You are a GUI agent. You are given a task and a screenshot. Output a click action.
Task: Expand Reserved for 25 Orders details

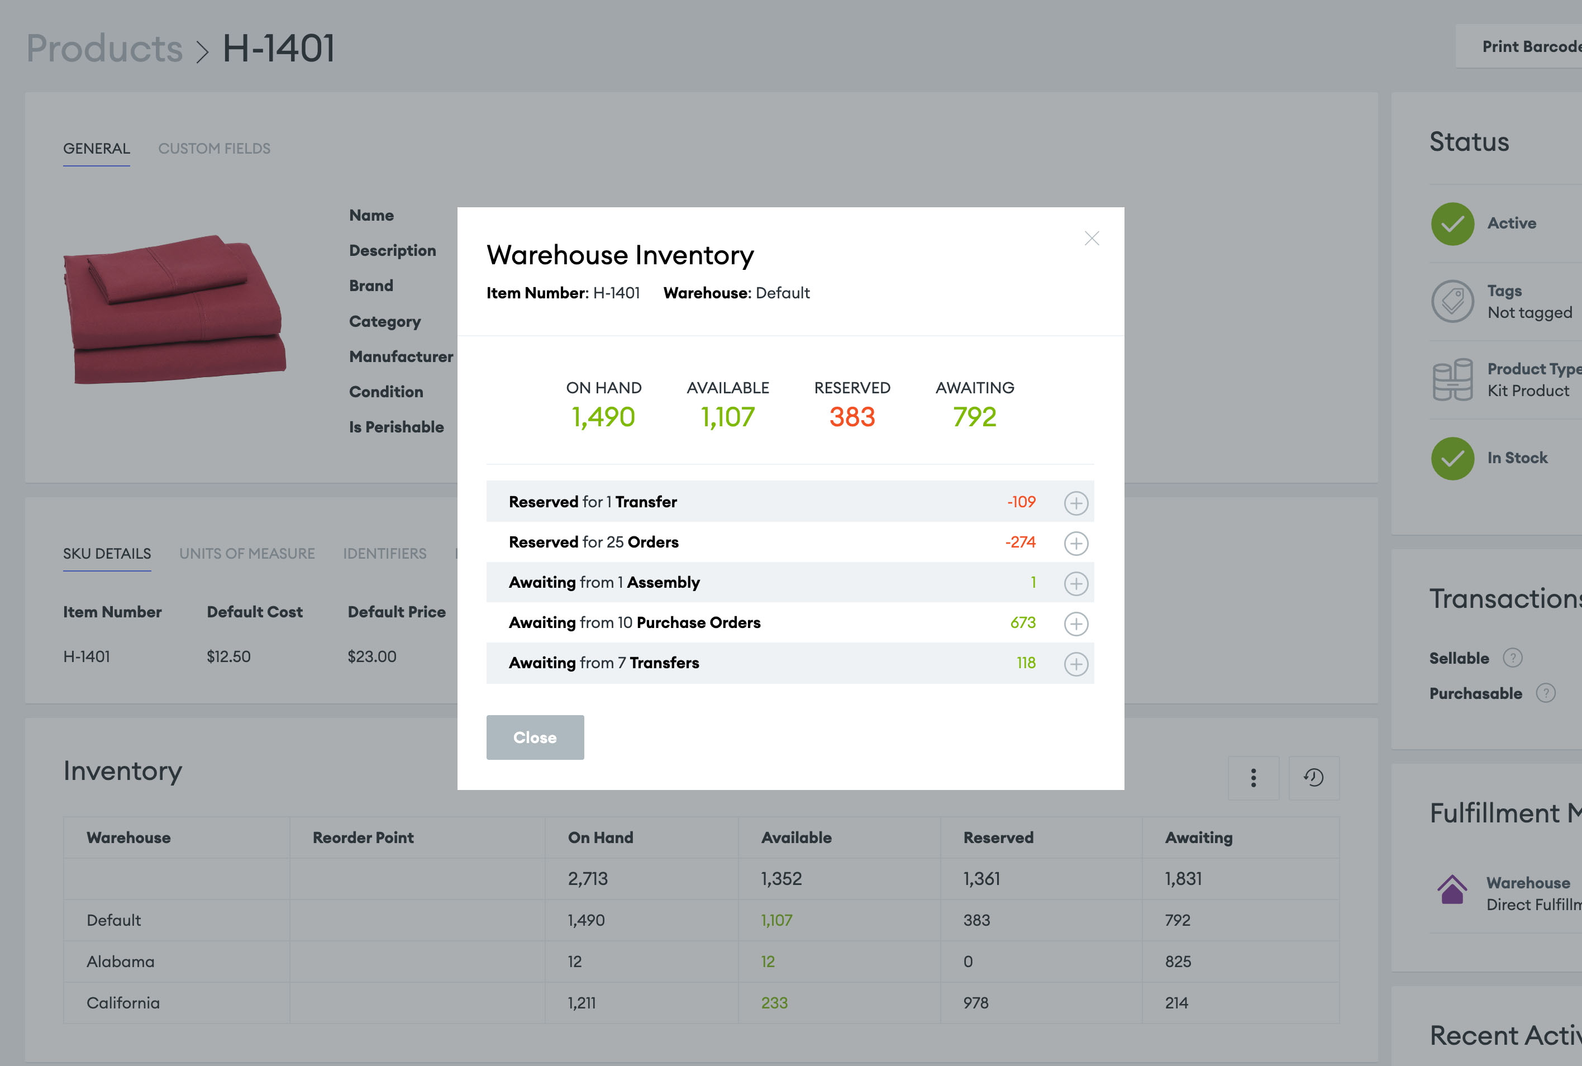(1076, 543)
